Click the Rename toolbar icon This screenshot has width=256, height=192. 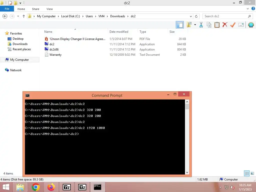241,25
